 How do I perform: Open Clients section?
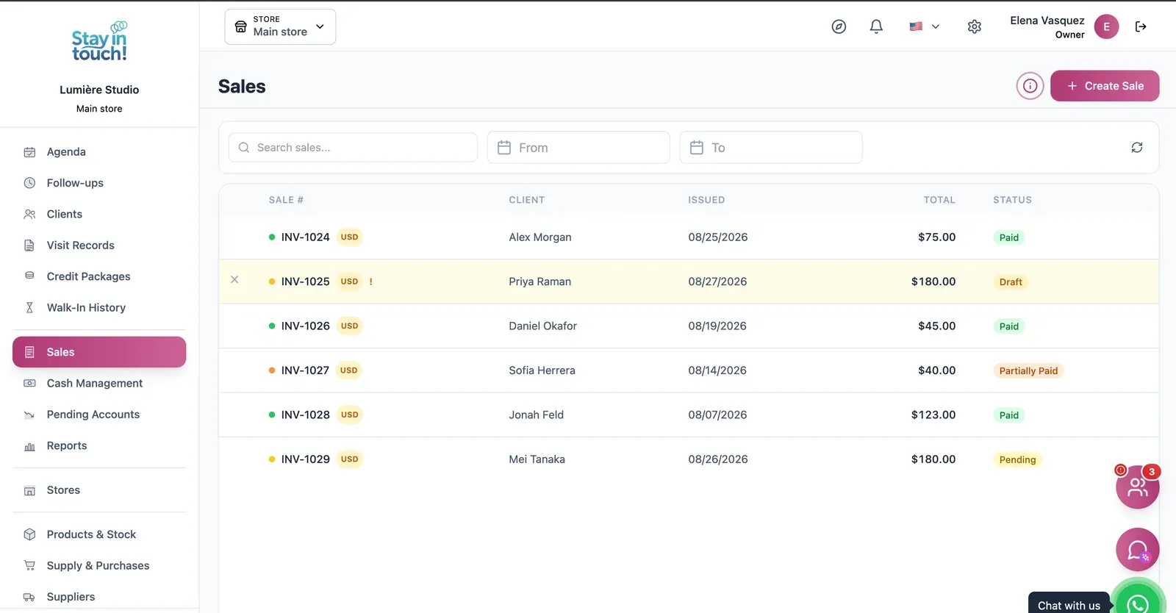coord(99,214)
